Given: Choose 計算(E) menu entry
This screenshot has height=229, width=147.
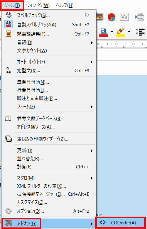Looking at the screenshot, I should pos(49,167).
